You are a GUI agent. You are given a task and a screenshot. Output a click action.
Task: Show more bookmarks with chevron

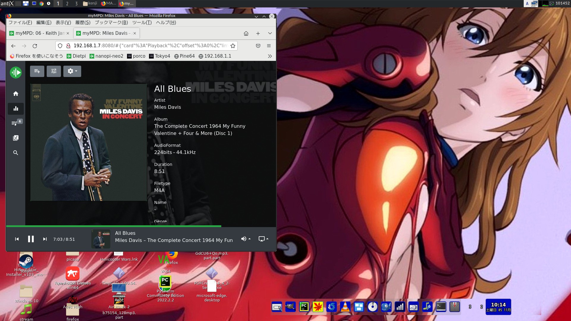(x=270, y=56)
